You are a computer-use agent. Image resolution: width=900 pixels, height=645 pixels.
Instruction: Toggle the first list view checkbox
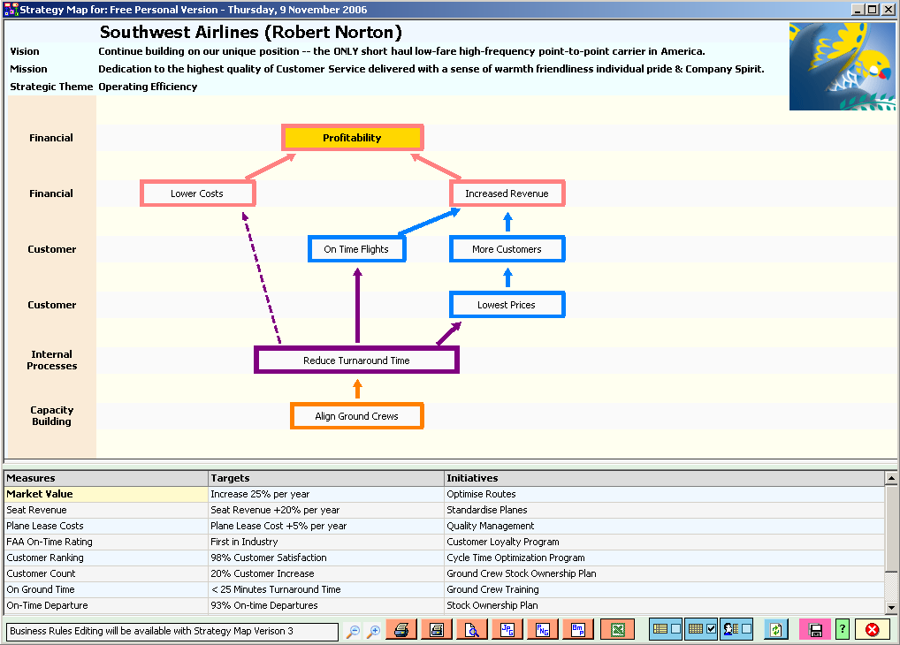click(x=676, y=629)
